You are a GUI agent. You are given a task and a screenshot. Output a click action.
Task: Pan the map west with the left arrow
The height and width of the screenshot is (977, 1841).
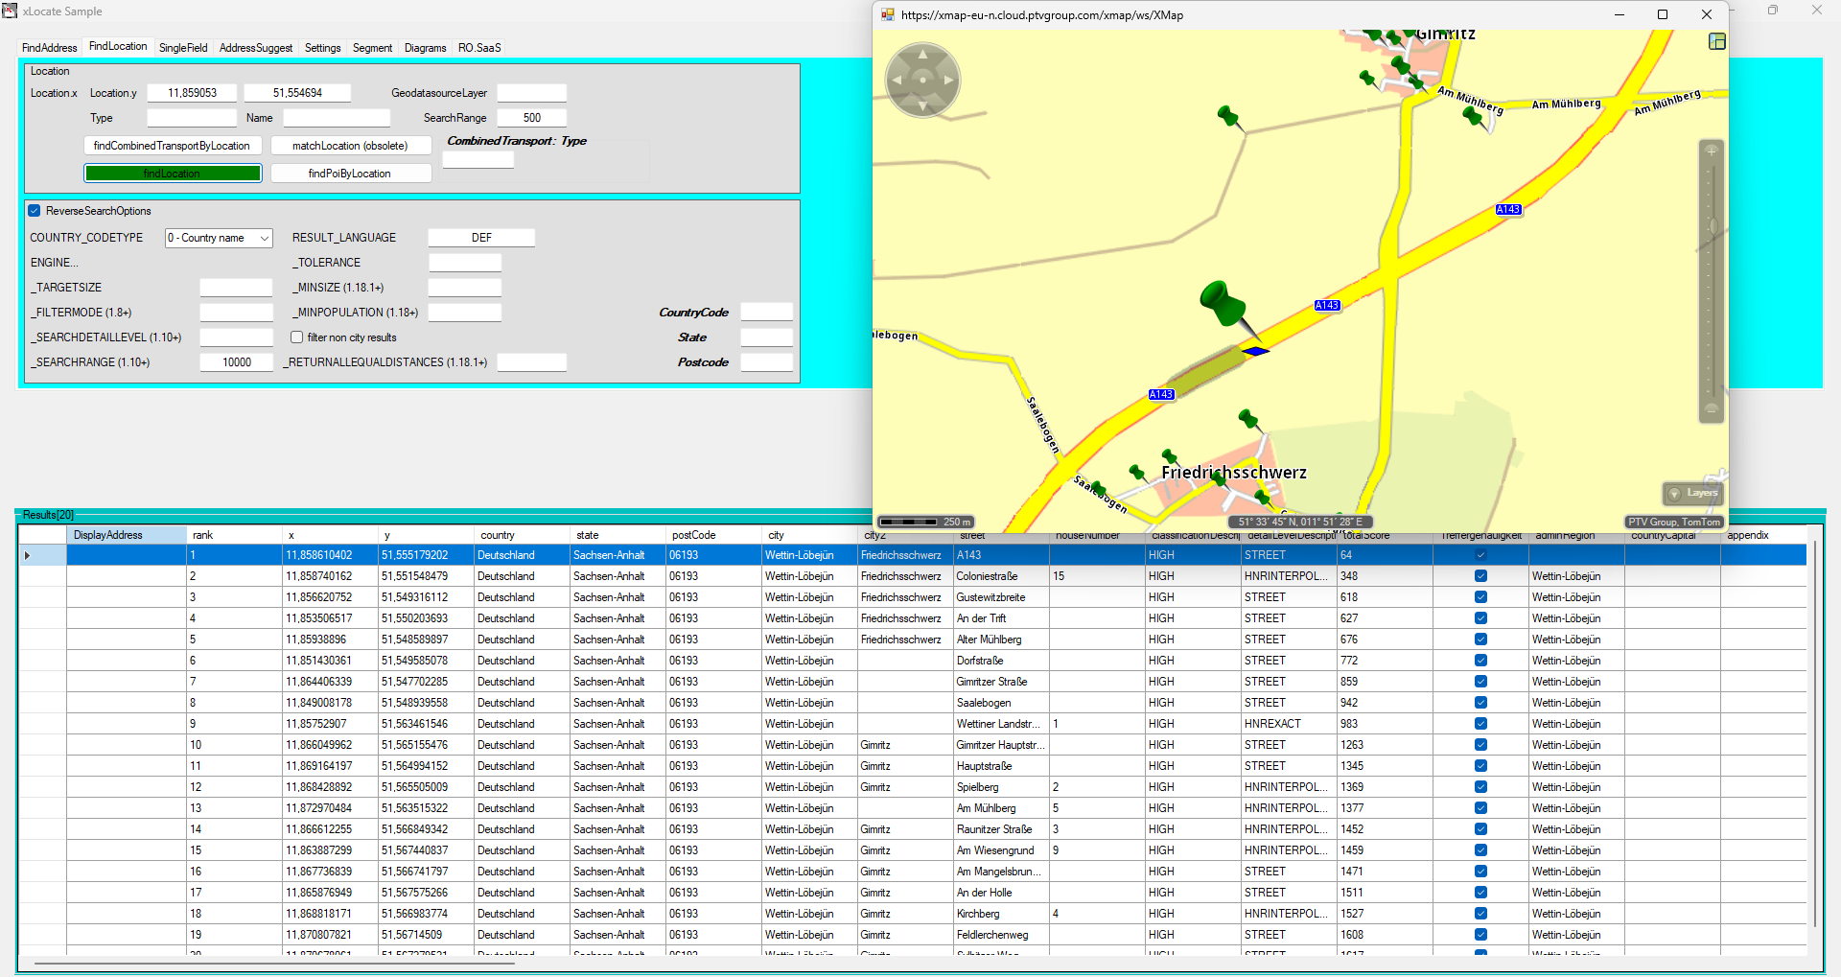[x=897, y=81]
